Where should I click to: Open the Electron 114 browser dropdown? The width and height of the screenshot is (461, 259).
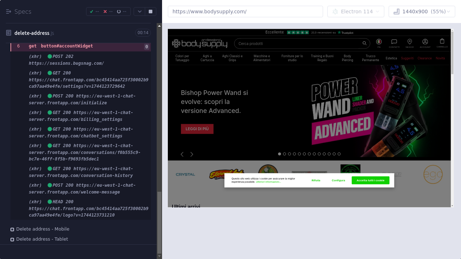[355, 12]
